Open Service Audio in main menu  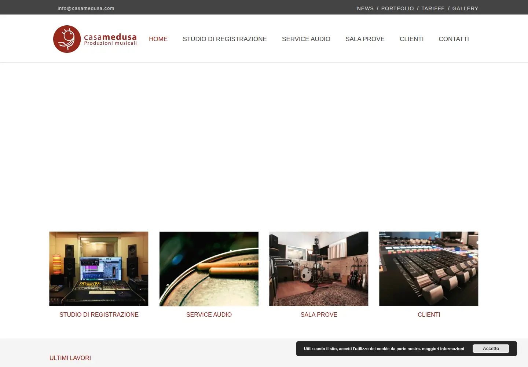(x=306, y=39)
